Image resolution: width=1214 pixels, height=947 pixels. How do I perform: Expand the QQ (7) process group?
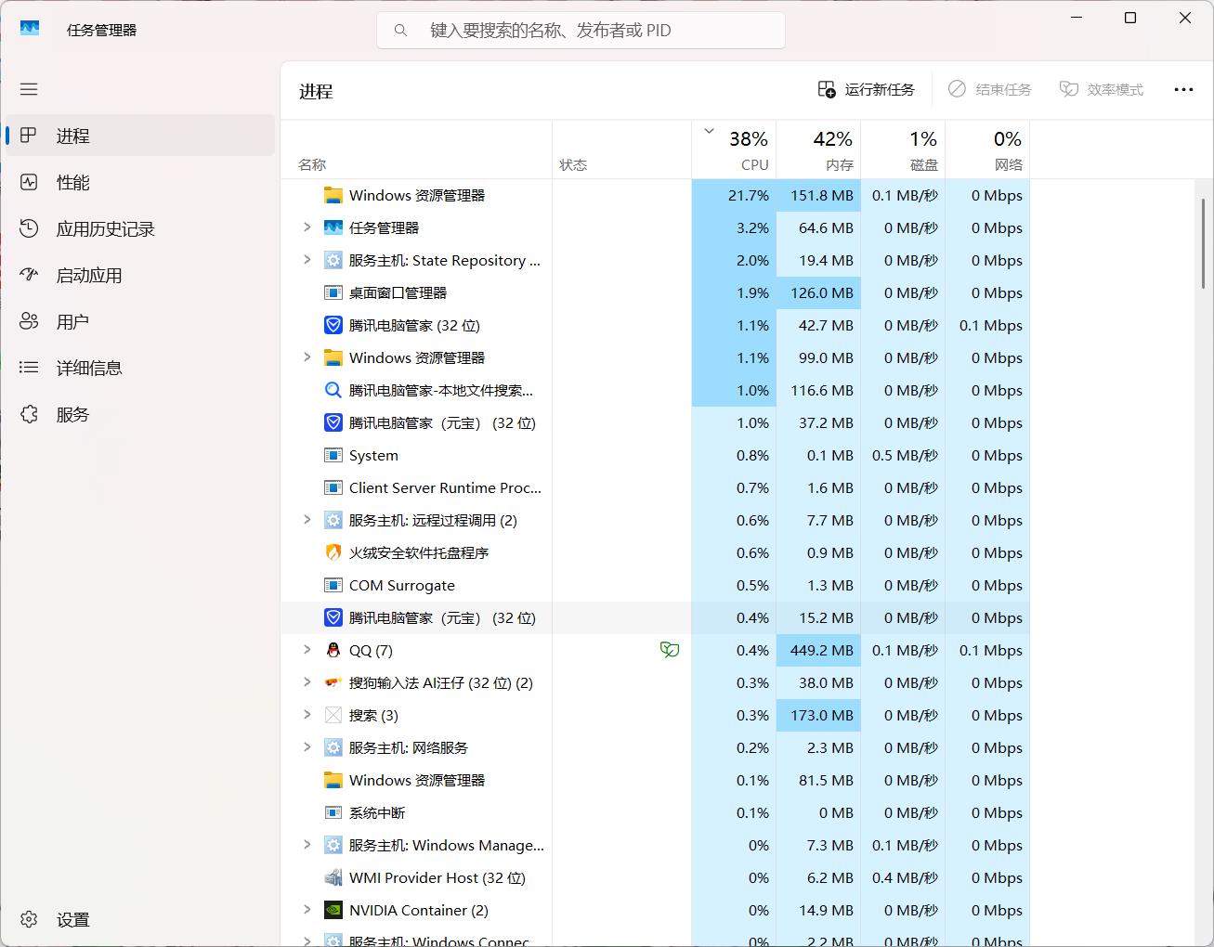click(307, 650)
